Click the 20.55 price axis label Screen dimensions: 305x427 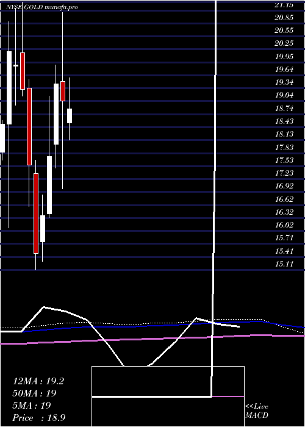click(x=284, y=30)
